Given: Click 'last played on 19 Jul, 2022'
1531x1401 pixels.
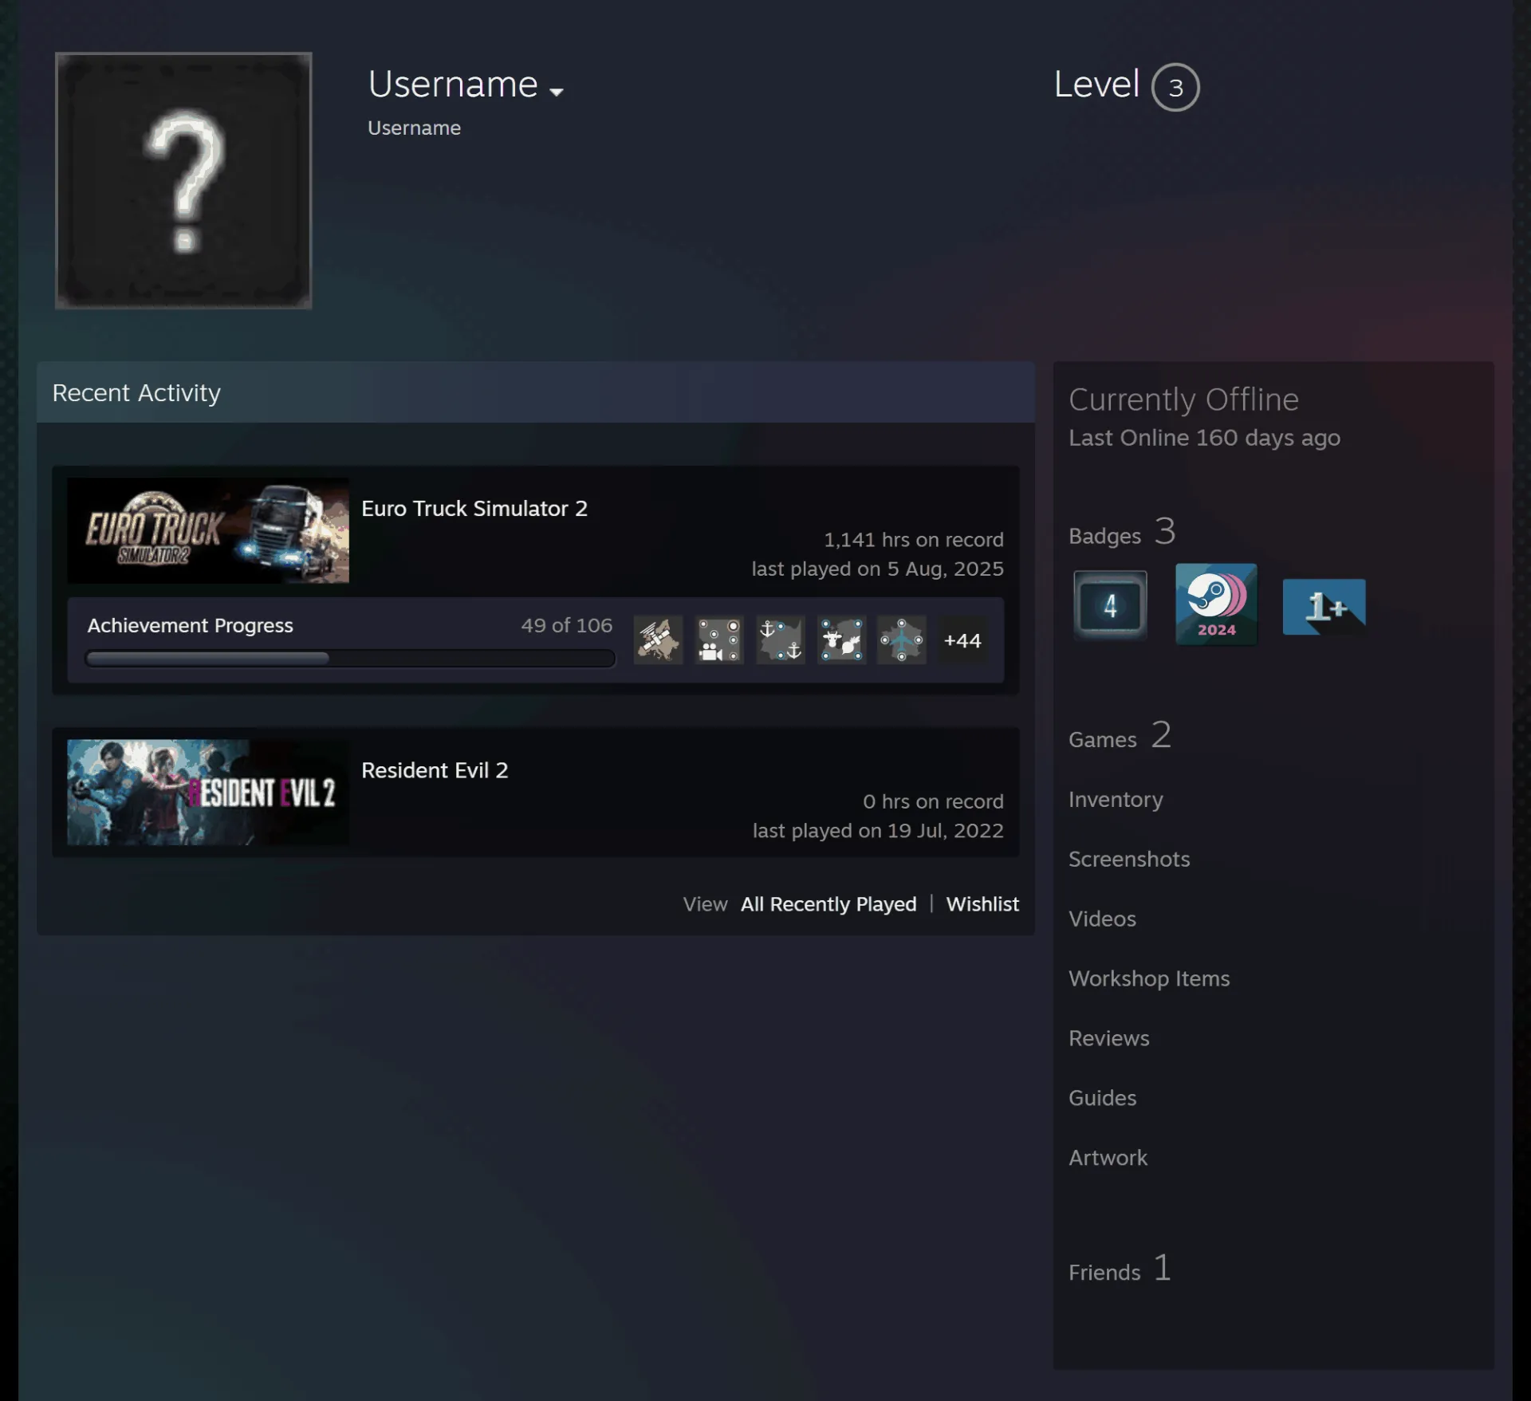Looking at the screenshot, I should (x=878, y=830).
